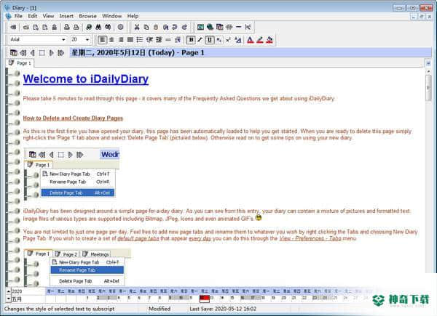
Task: Click the Decrease Indent icon
Action: (149, 40)
